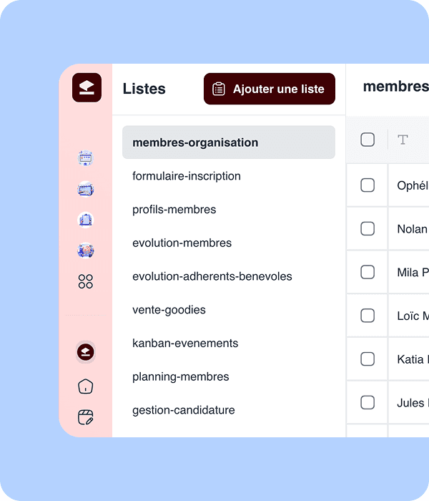Image resolution: width=429 pixels, height=501 pixels.
Task: Click the calendar edit icon at sidebar bottom
Action: click(86, 417)
